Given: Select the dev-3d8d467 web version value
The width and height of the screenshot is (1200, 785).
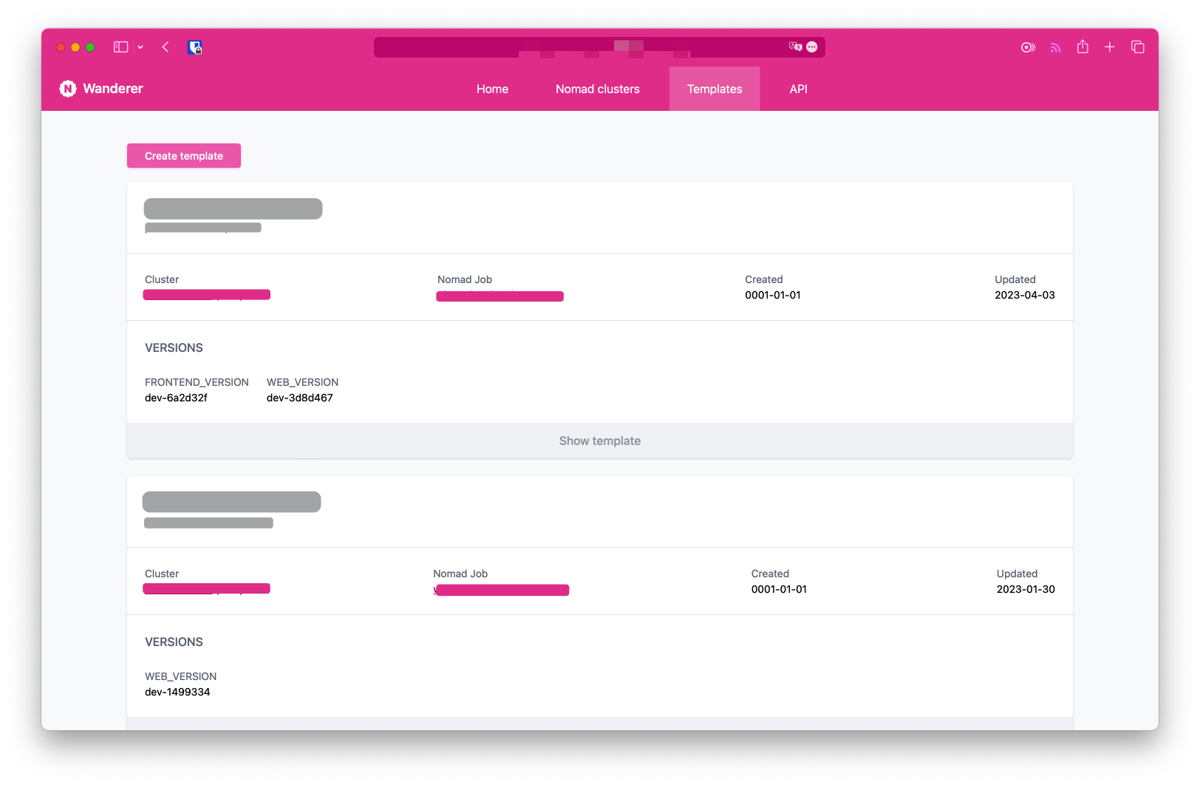Looking at the screenshot, I should tap(300, 398).
